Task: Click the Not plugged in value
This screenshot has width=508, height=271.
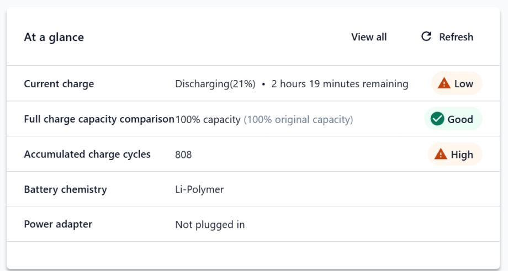Action: [210, 225]
